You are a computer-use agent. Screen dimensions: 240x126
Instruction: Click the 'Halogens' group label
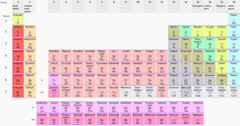pyautogui.click(x=220, y=6)
